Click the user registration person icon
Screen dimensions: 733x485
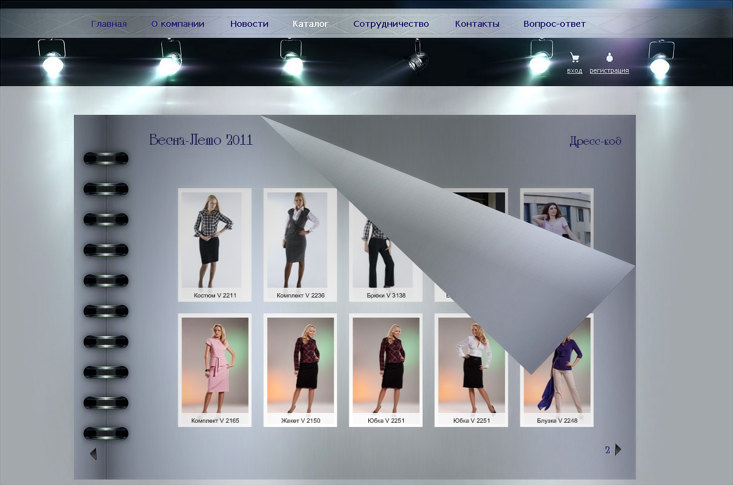[x=609, y=57]
